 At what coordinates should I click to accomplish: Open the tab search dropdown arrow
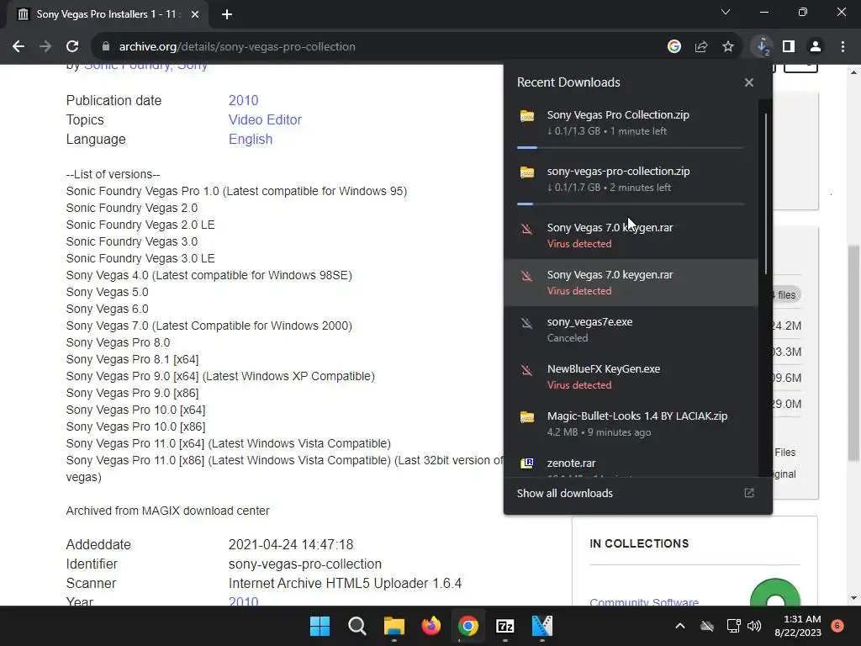[x=726, y=12]
